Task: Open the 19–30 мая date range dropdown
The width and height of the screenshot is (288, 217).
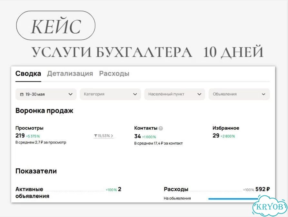Action: pos(46,94)
